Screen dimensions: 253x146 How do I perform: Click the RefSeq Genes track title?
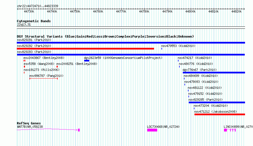pos(29,123)
